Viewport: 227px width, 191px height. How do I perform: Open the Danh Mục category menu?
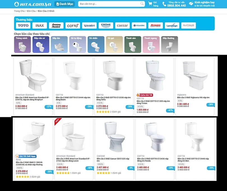point(64,4)
